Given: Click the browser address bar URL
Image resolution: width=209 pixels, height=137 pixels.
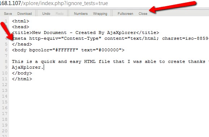Looking at the screenshot, I should tap(54, 3).
